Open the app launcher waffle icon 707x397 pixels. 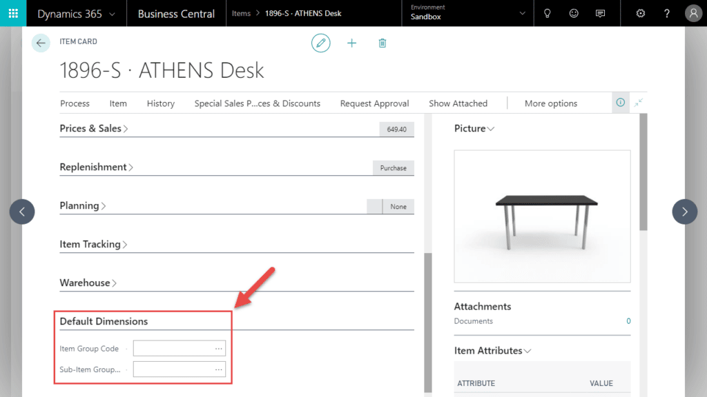[14, 12]
